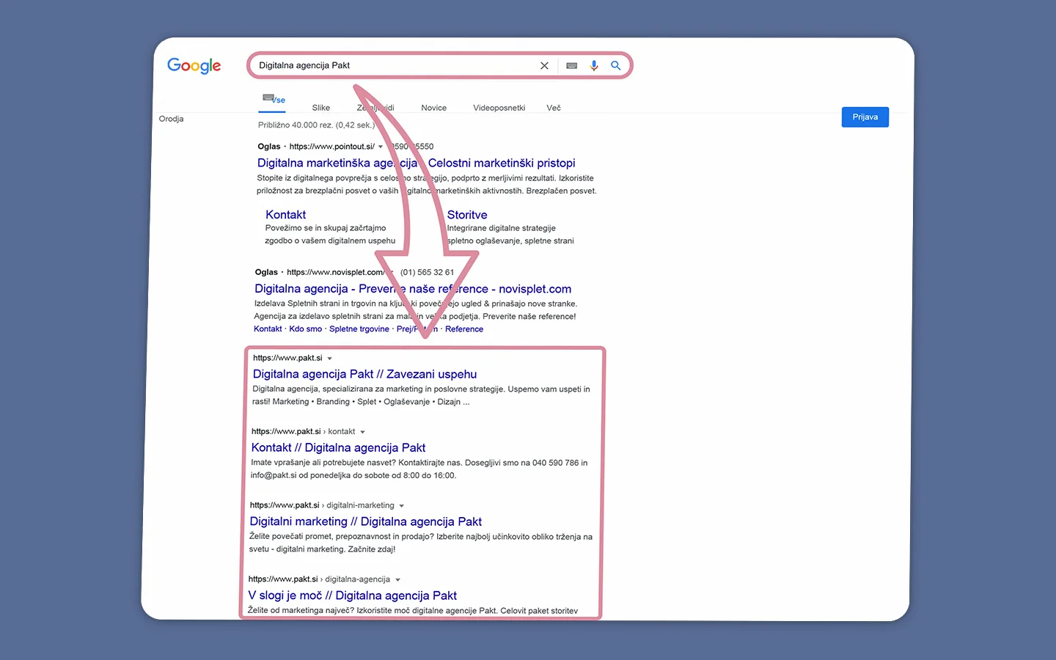Click the Spletne trgovine sitelink
The height and width of the screenshot is (660, 1056).
[x=359, y=329]
